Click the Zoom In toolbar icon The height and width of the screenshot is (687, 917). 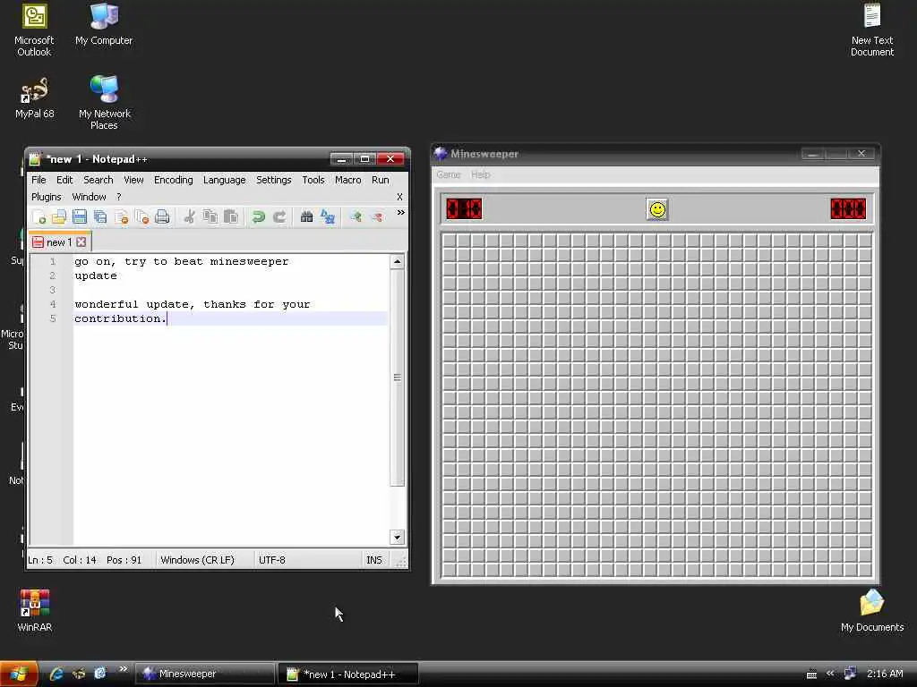pos(356,217)
